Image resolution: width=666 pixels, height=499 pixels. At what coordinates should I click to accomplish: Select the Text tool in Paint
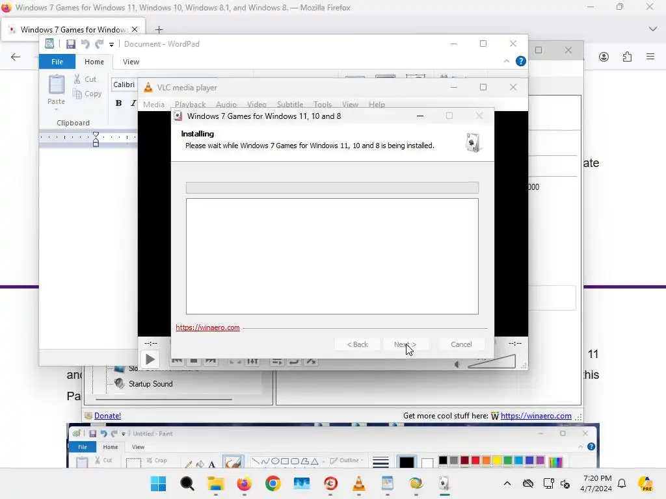tap(211, 464)
